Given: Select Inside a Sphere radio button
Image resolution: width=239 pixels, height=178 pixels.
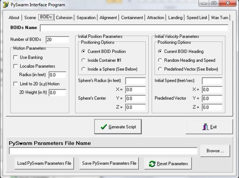Looking at the screenshot, I should point(83,69).
